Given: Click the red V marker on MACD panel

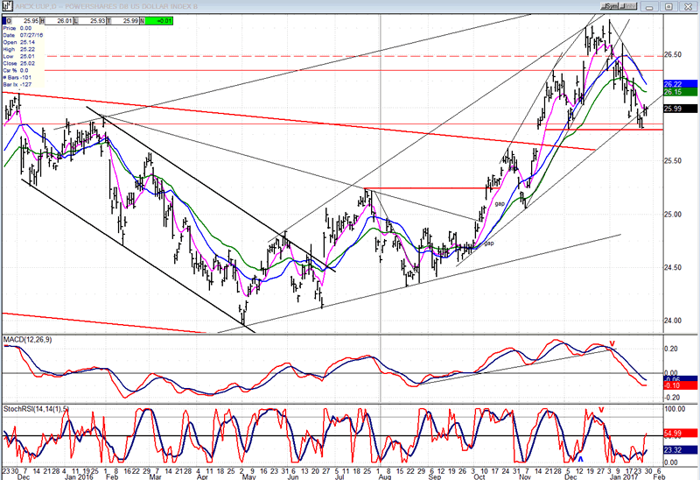Looking at the screenshot, I should point(612,343).
